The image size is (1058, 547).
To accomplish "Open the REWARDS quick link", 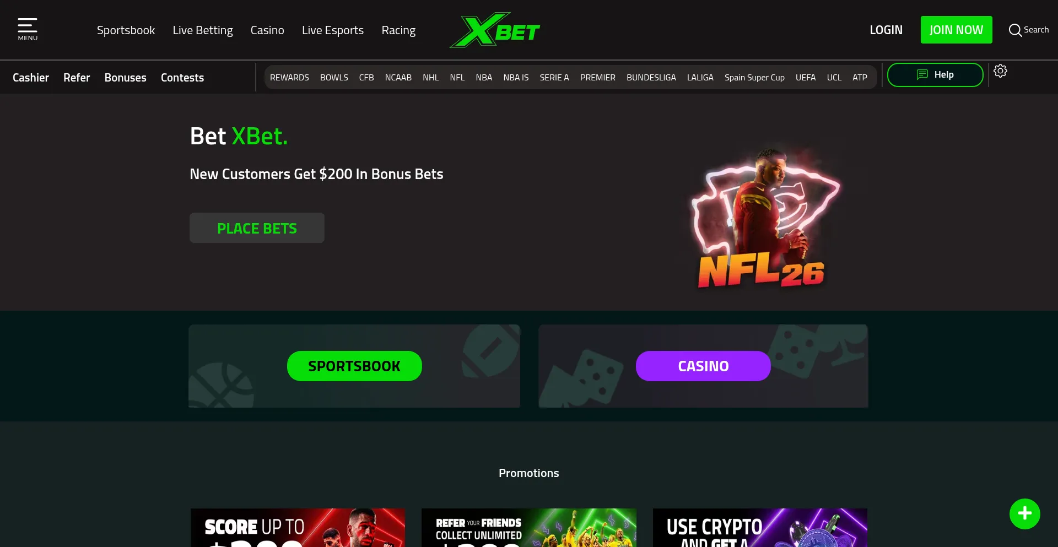I will tap(289, 78).
